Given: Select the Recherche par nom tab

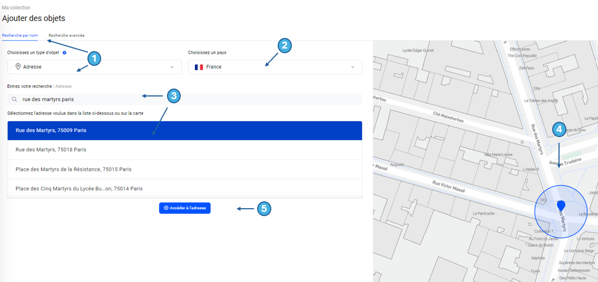Looking at the screenshot, I should (20, 35).
